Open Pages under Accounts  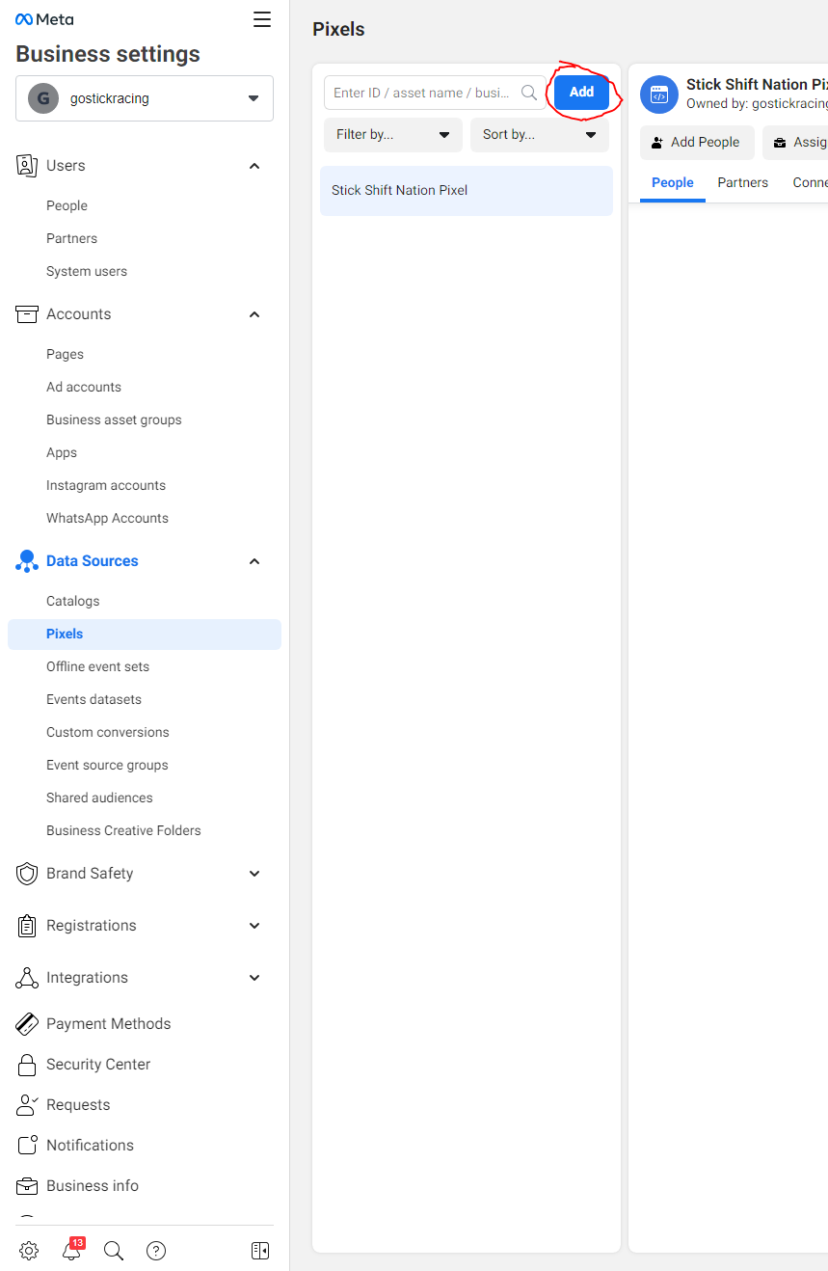(65, 355)
